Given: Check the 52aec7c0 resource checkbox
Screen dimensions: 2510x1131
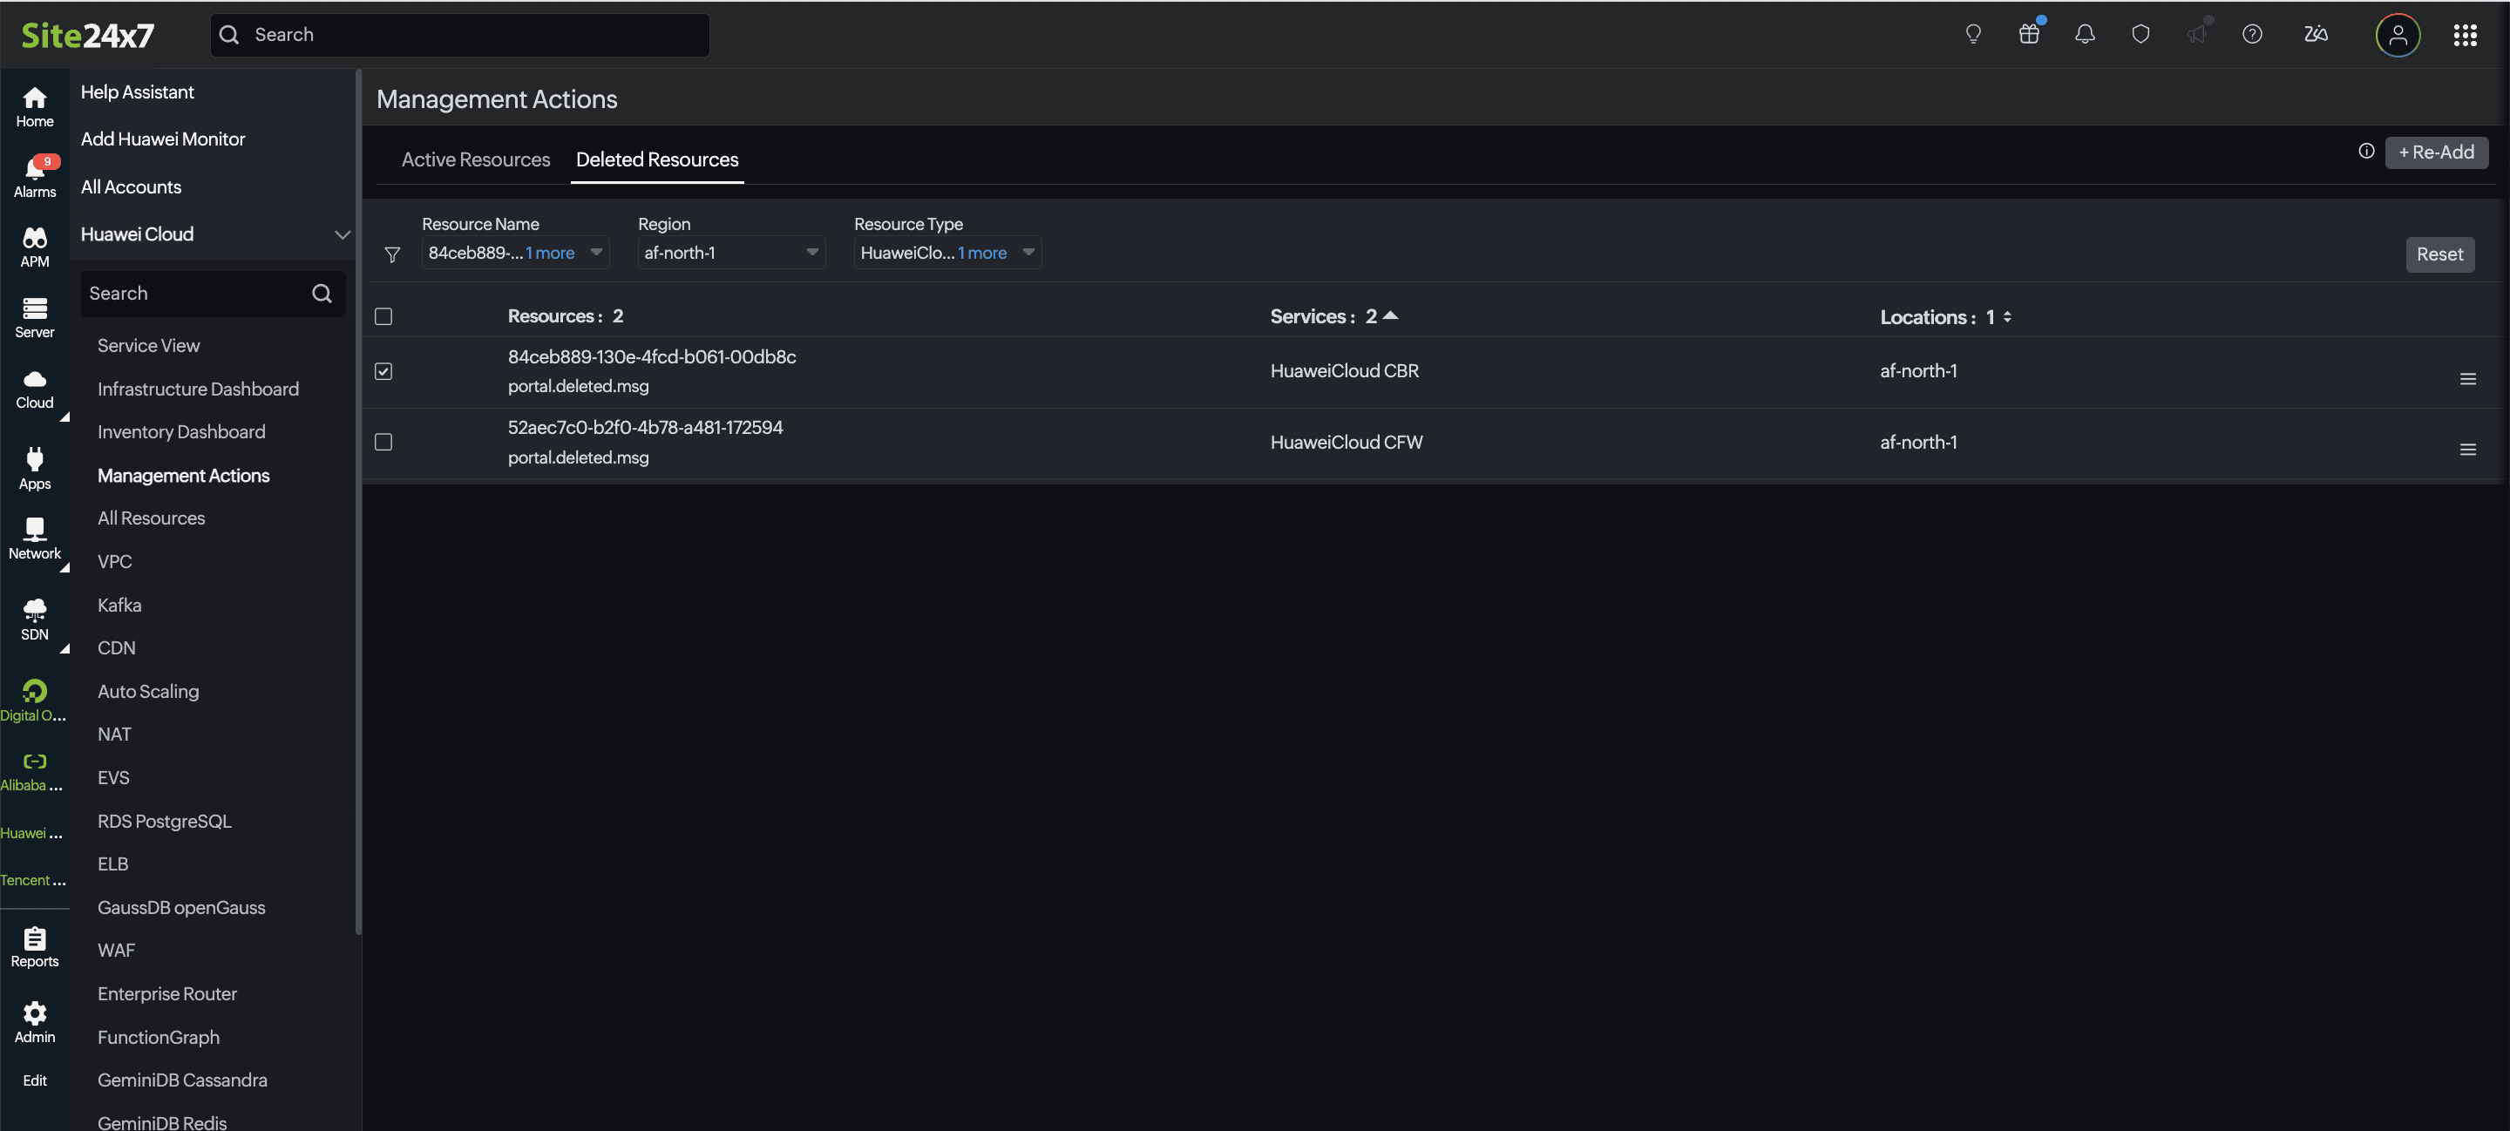Looking at the screenshot, I should point(383,443).
